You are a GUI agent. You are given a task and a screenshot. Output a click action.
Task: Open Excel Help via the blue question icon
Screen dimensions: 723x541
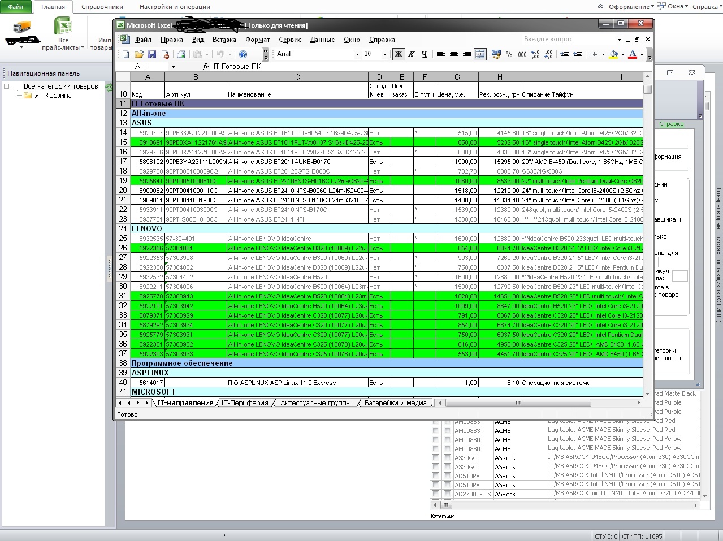243,54
